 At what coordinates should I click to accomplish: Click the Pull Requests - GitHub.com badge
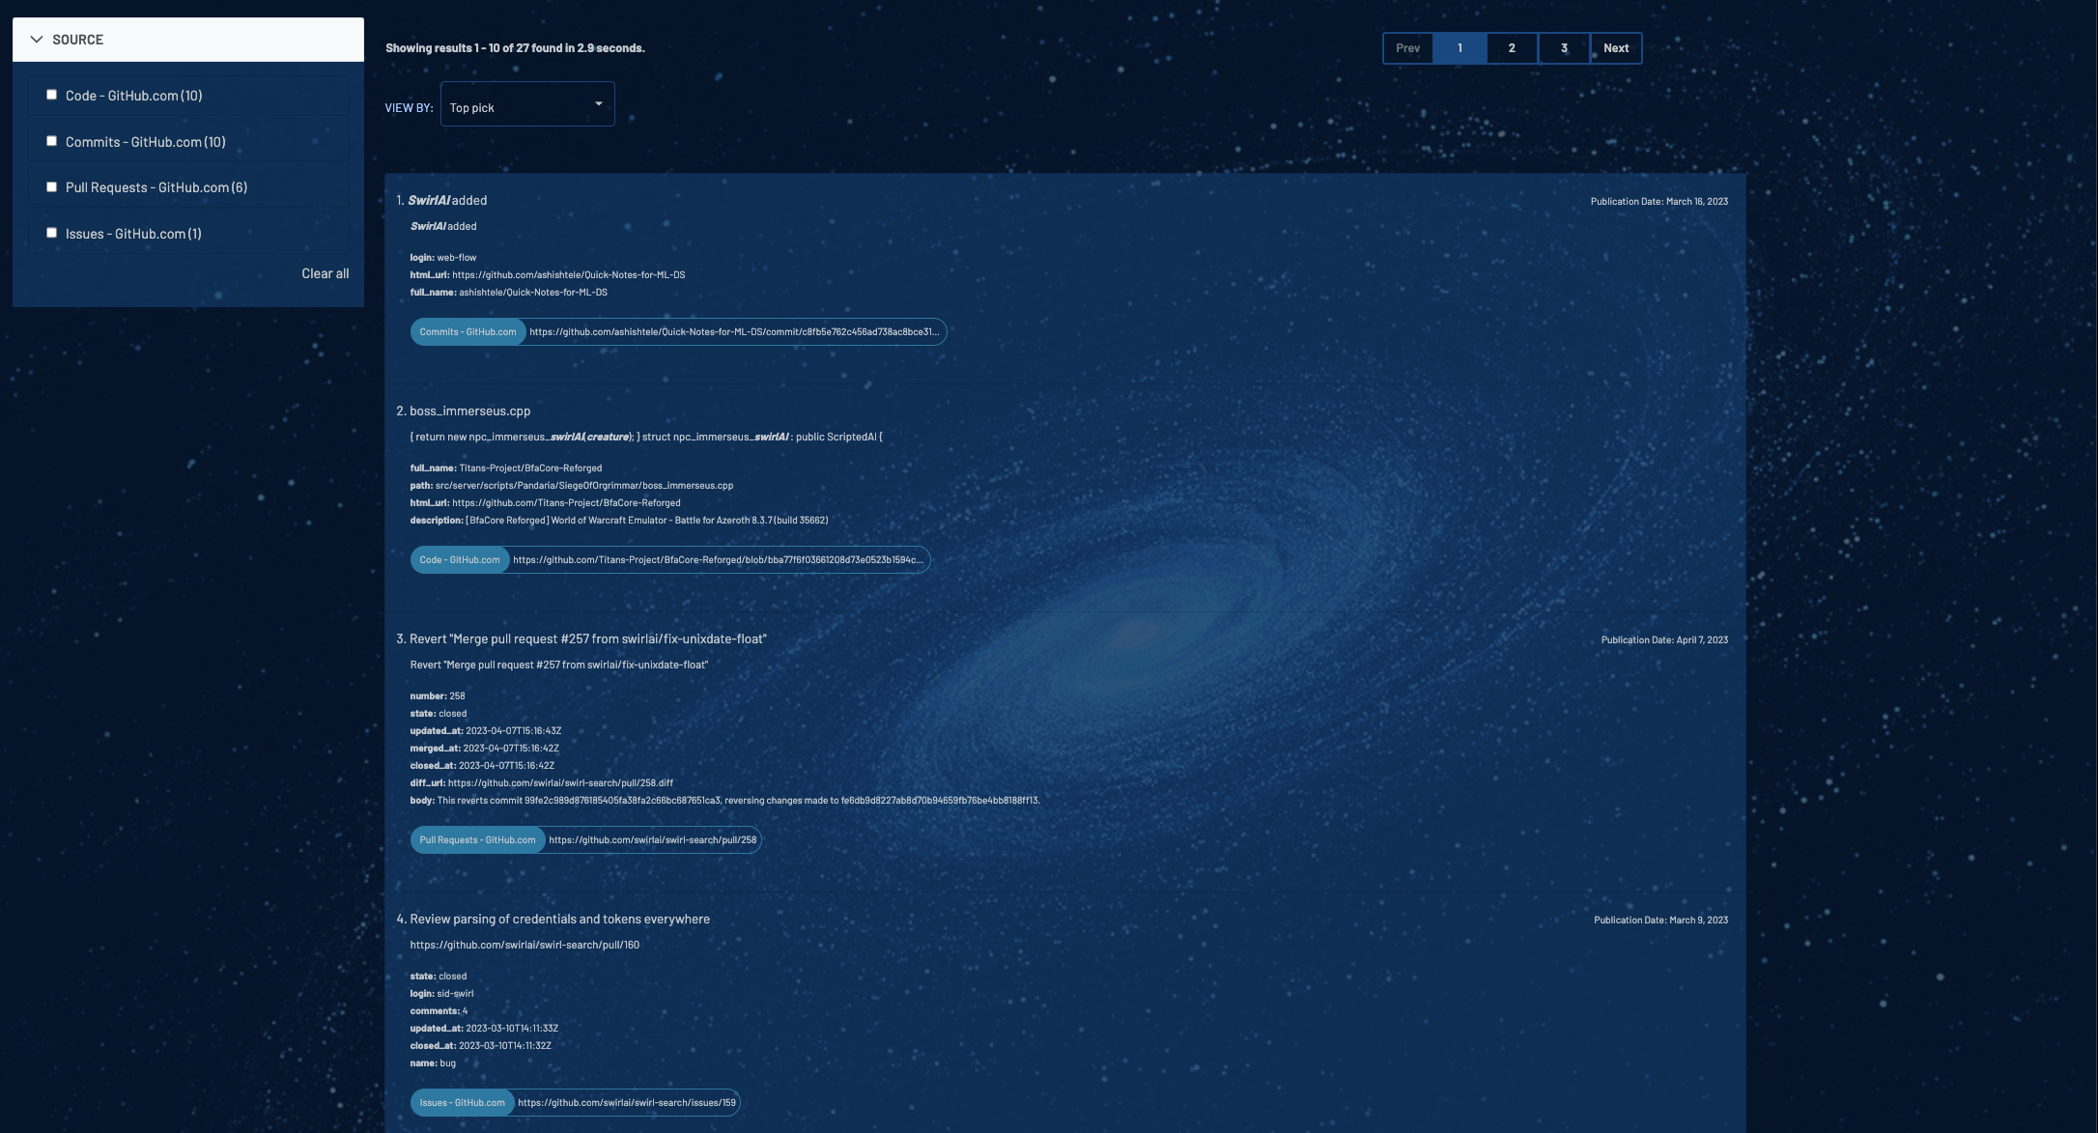(477, 840)
